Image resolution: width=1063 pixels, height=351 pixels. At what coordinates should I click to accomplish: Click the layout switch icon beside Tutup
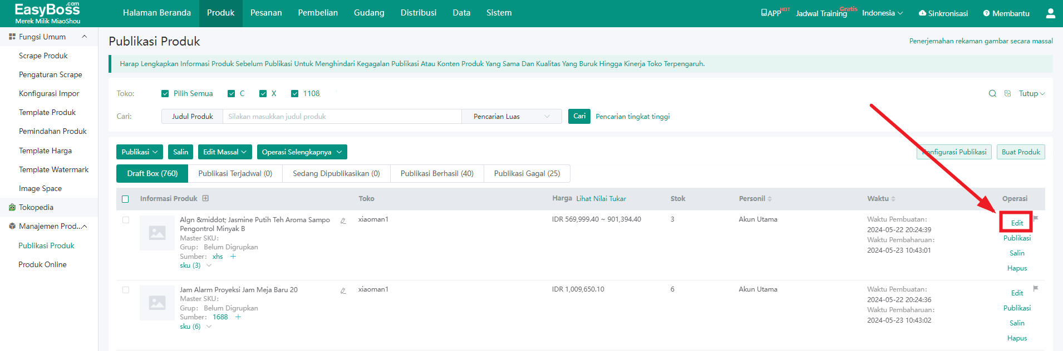coord(1007,93)
